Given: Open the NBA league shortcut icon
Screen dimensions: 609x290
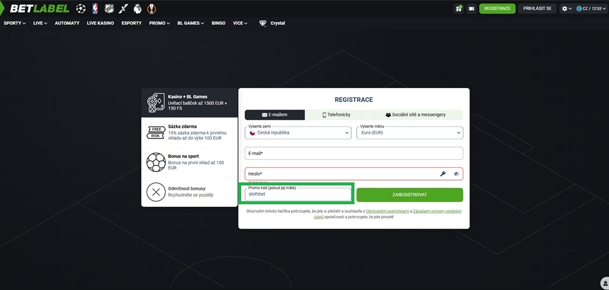Looking at the screenshot, I should [x=95, y=9].
